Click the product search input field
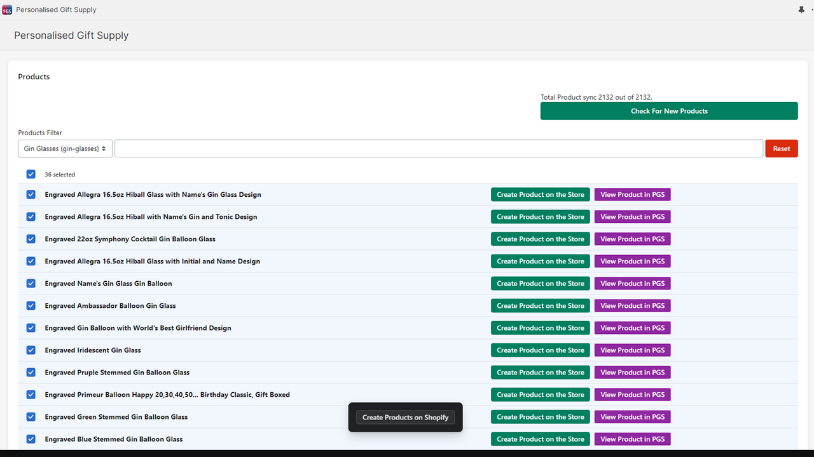The width and height of the screenshot is (814, 457). point(439,148)
